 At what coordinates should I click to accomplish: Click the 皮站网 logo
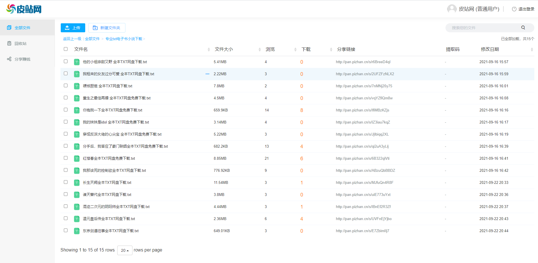coord(24,9)
